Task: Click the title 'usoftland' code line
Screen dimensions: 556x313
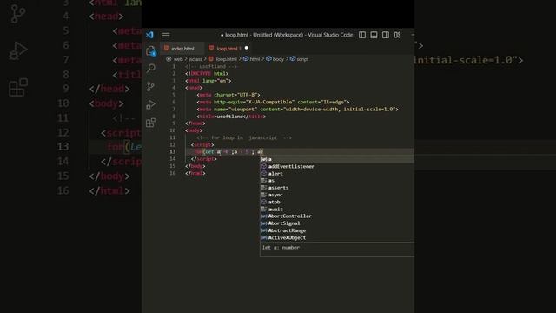Action: [231, 117]
